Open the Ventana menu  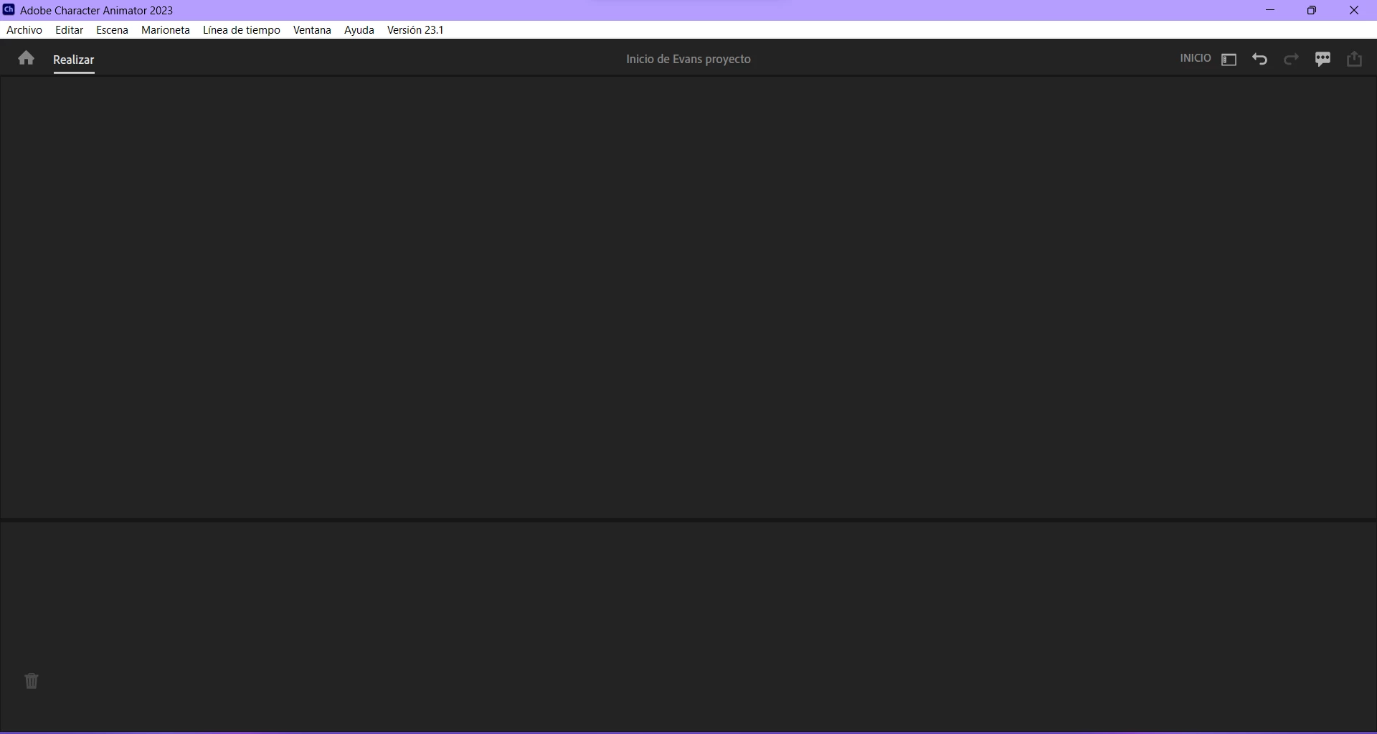(312, 30)
